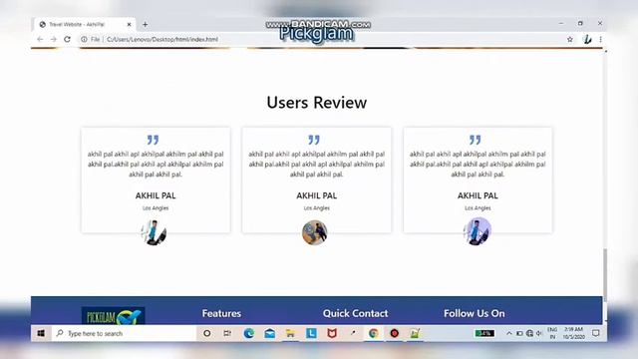638x359 pixels.
Task: Click AKHIL PAL name in first card
Action: point(156,195)
